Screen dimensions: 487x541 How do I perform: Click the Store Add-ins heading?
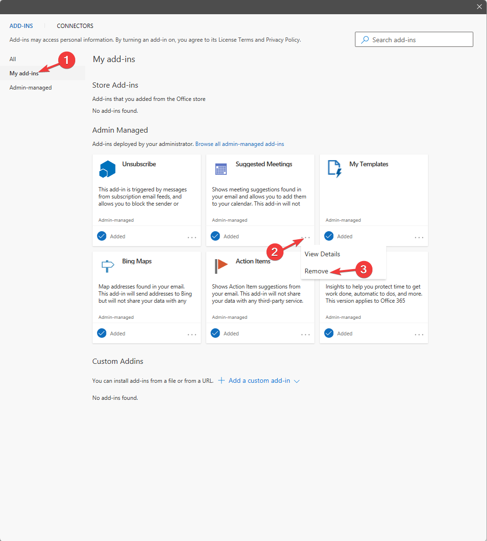click(115, 85)
